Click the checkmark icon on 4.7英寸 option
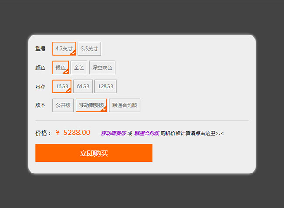This screenshot has height=208, width=284. click(x=73, y=53)
